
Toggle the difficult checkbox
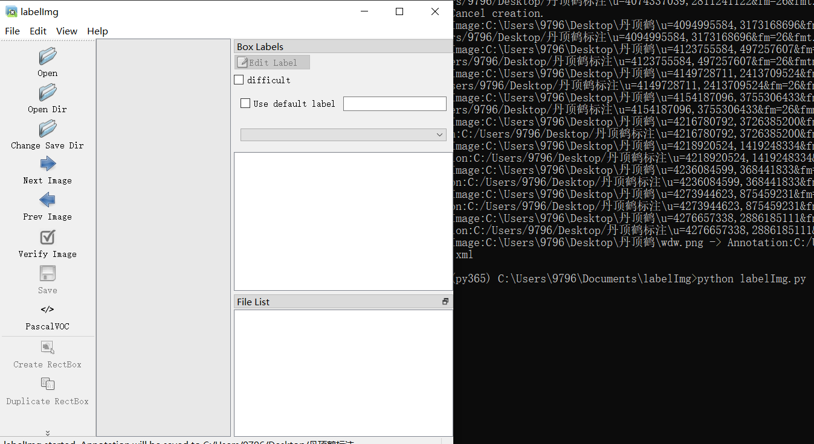pos(239,80)
